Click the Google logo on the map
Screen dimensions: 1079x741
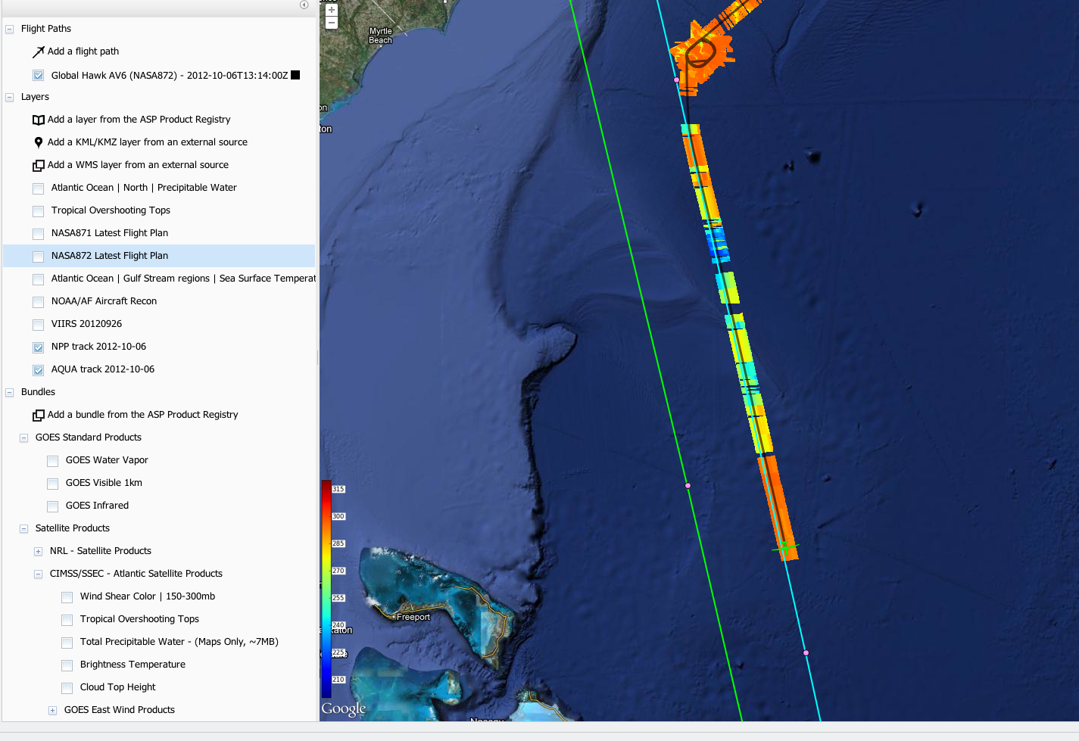[344, 708]
